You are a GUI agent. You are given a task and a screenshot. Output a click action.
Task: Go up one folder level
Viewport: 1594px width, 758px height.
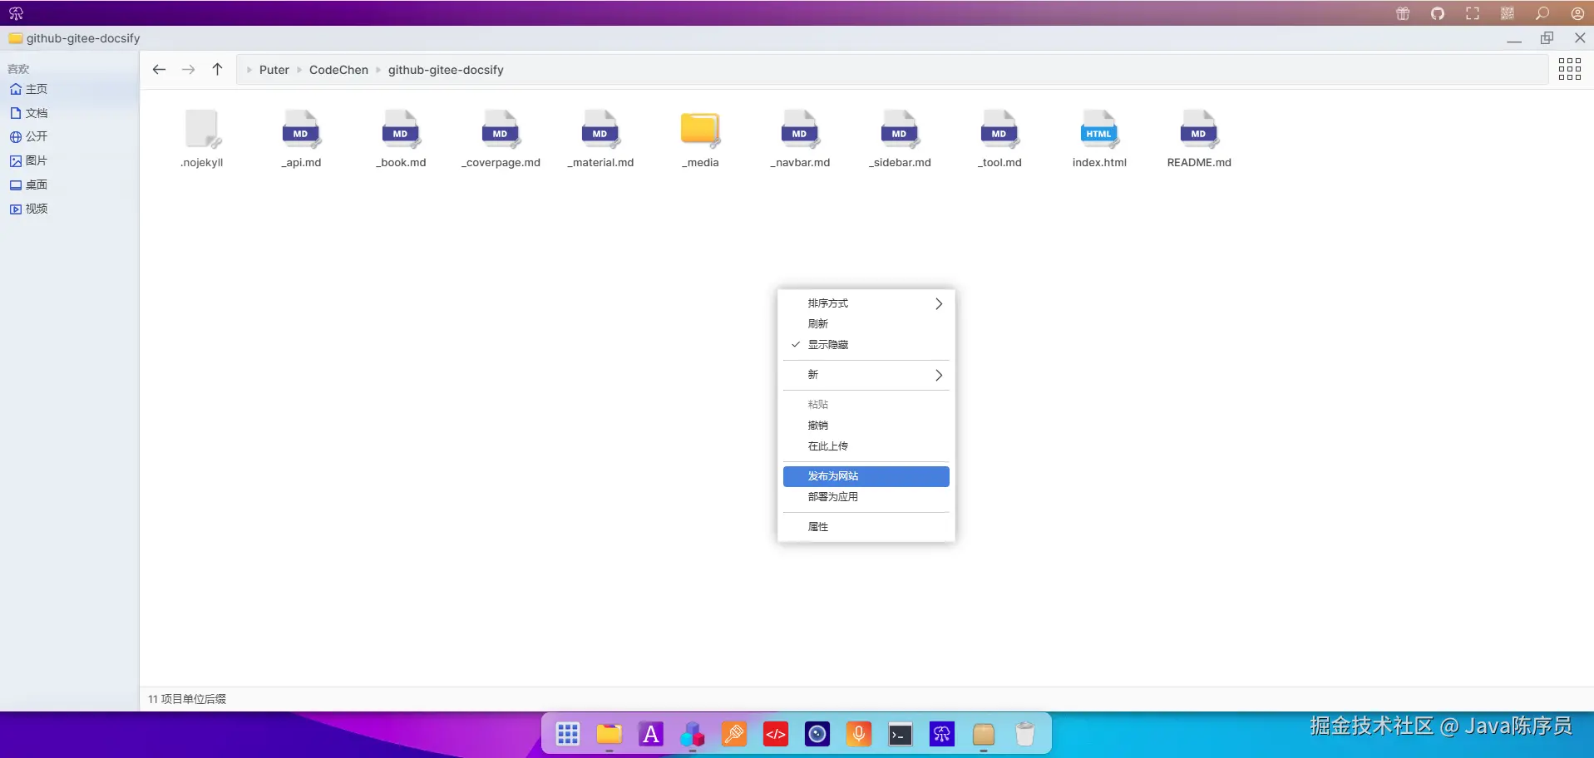(217, 70)
